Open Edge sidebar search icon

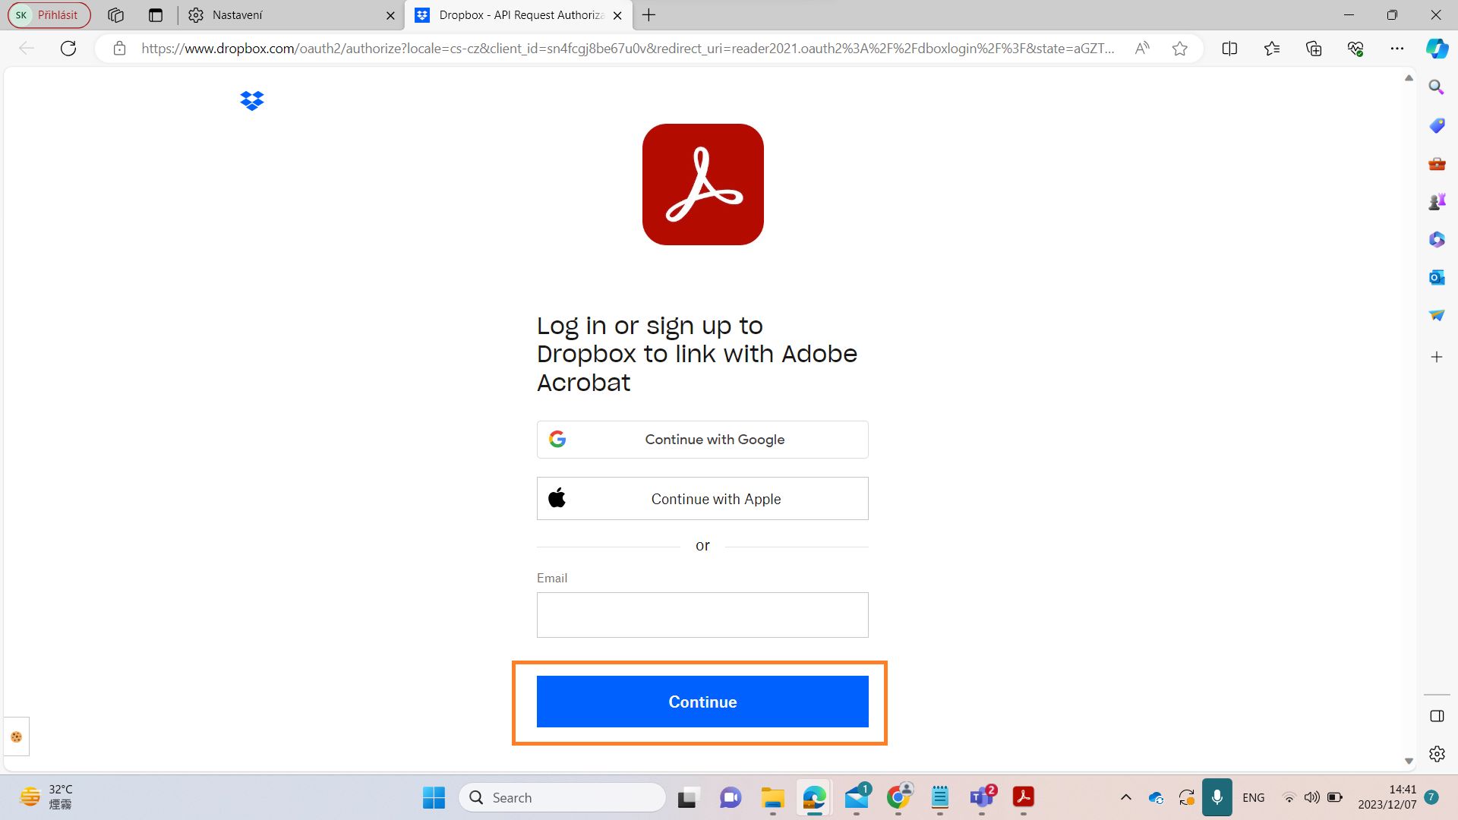[x=1436, y=87]
